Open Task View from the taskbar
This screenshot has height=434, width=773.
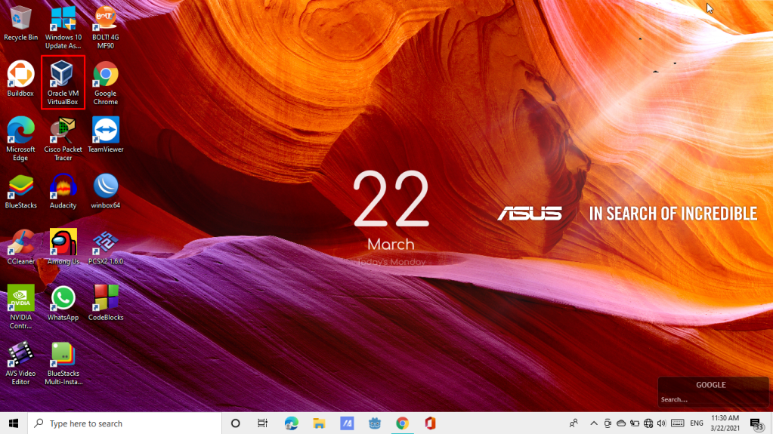tap(262, 423)
